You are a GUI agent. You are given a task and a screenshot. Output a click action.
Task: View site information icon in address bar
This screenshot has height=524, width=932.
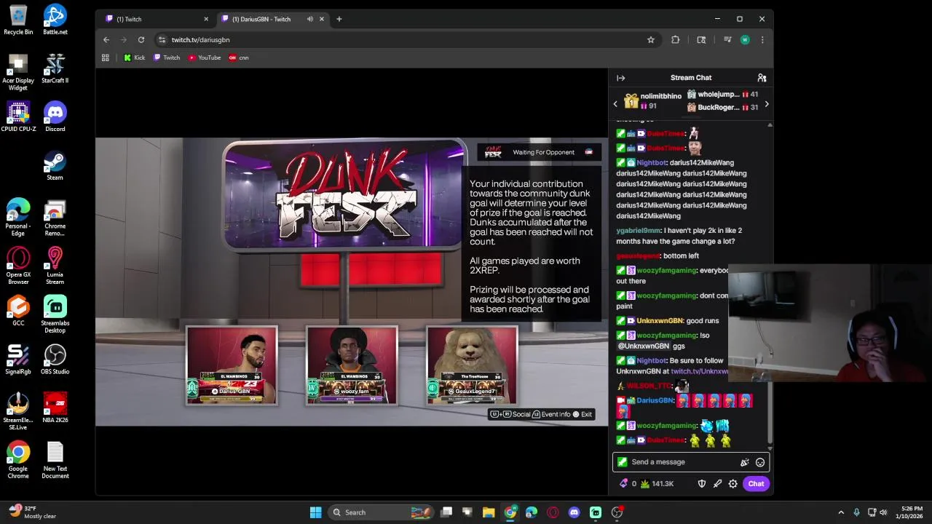[162, 40]
